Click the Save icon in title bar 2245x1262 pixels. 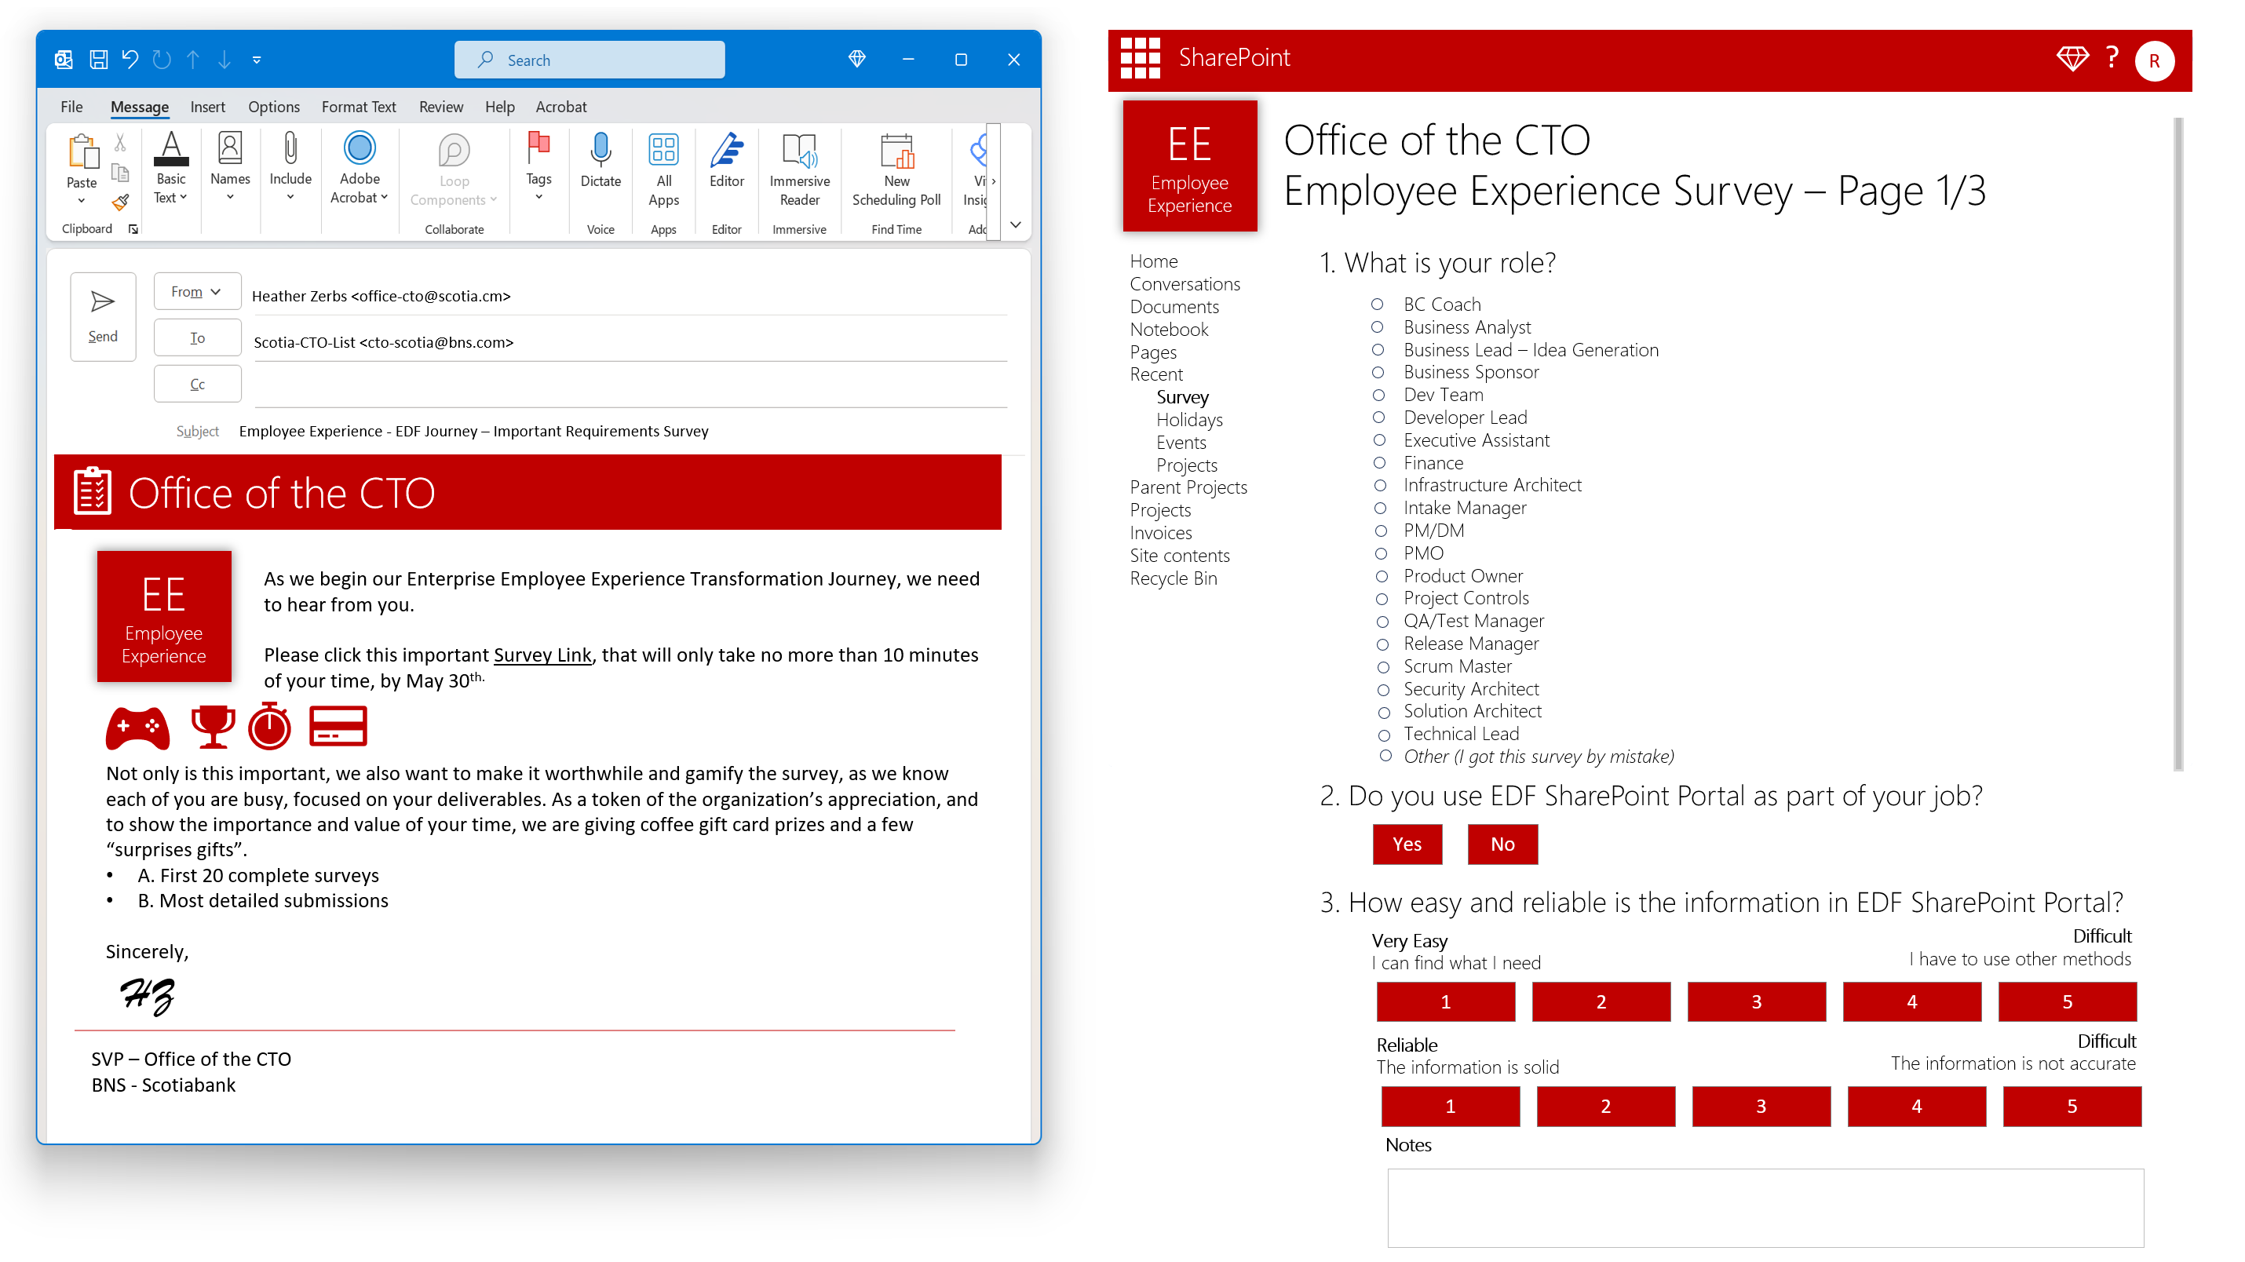tap(98, 60)
